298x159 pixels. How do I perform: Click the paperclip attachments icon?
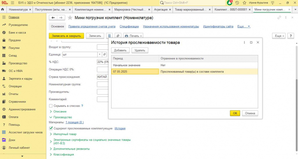point(118,36)
